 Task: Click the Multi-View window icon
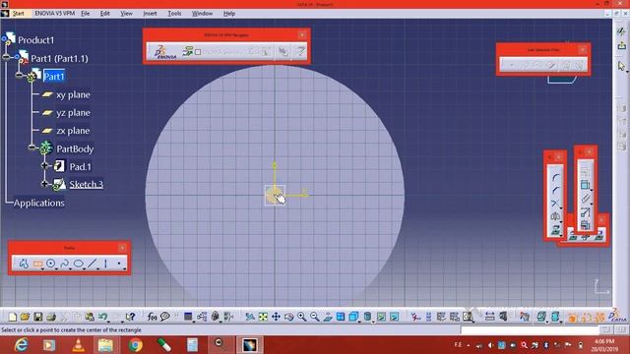pos(341,317)
